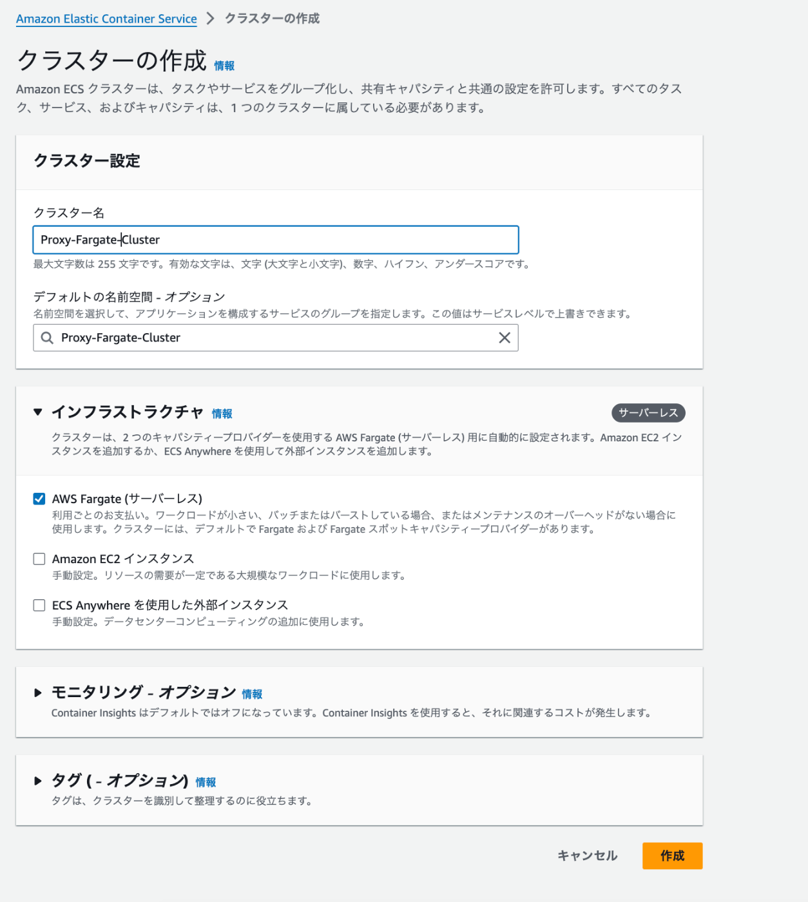Expand the モニタリング - オプション section
Viewport: 808px width, 902px height.
click(x=38, y=693)
